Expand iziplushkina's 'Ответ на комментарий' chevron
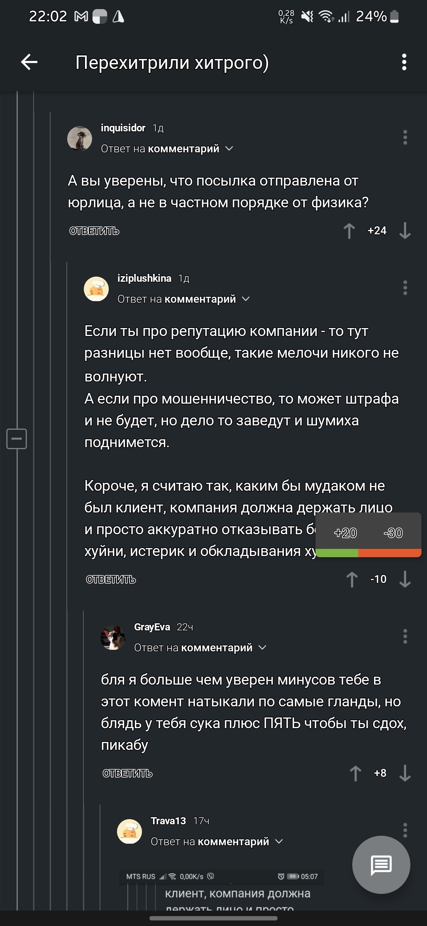Image resolution: width=427 pixels, height=926 pixels. [246, 299]
